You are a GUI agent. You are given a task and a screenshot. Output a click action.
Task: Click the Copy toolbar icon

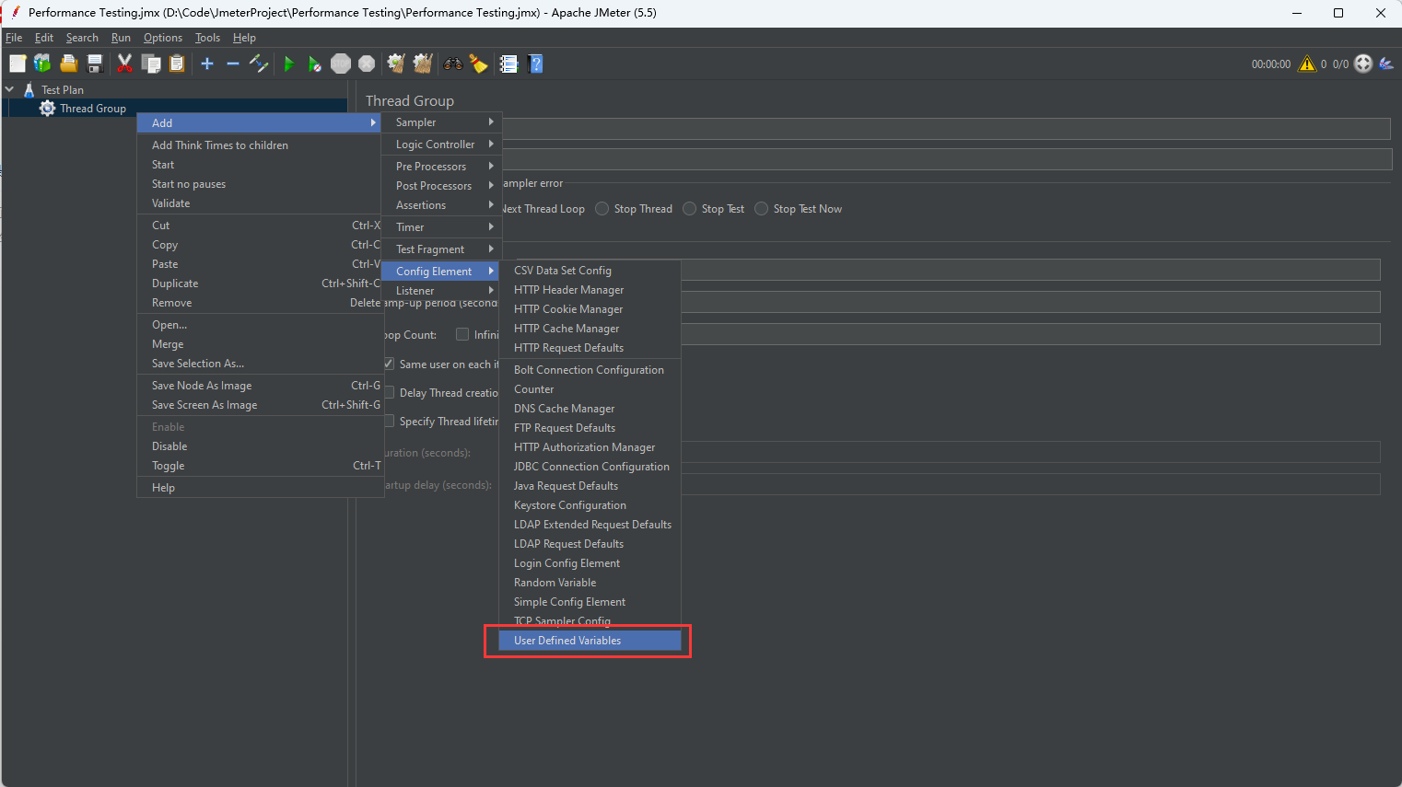click(151, 64)
